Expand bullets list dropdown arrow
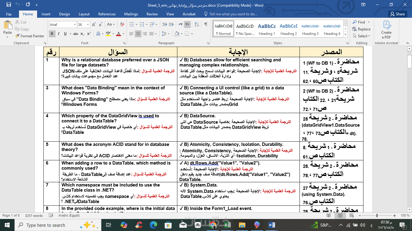This screenshot has width=412, height=231. point(136,25)
